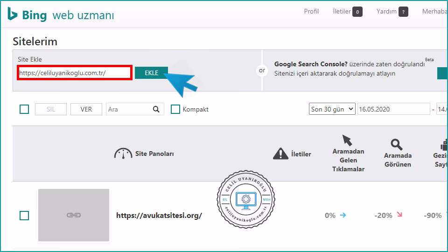Click the İletiler count badge 0
The width and height of the screenshot is (448, 252).
[357, 12]
